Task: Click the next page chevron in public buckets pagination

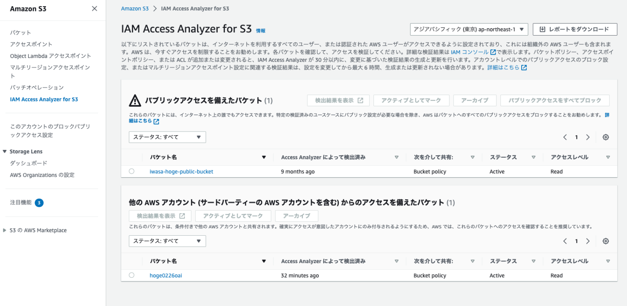Action: tap(588, 137)
